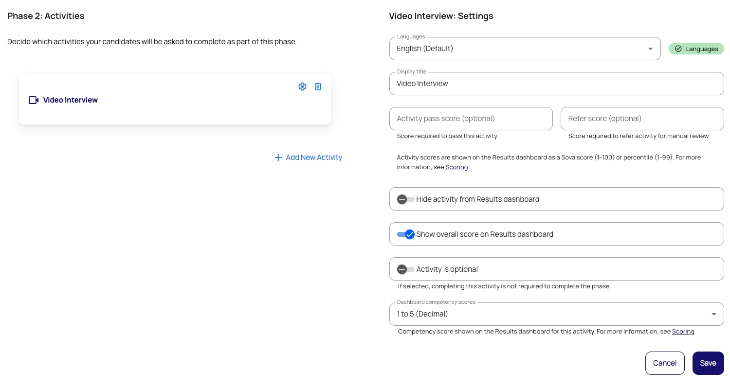Screen dimensions: 730x388
Task: Click the video camera icon on activity card
Action: (x=34, y=100)
